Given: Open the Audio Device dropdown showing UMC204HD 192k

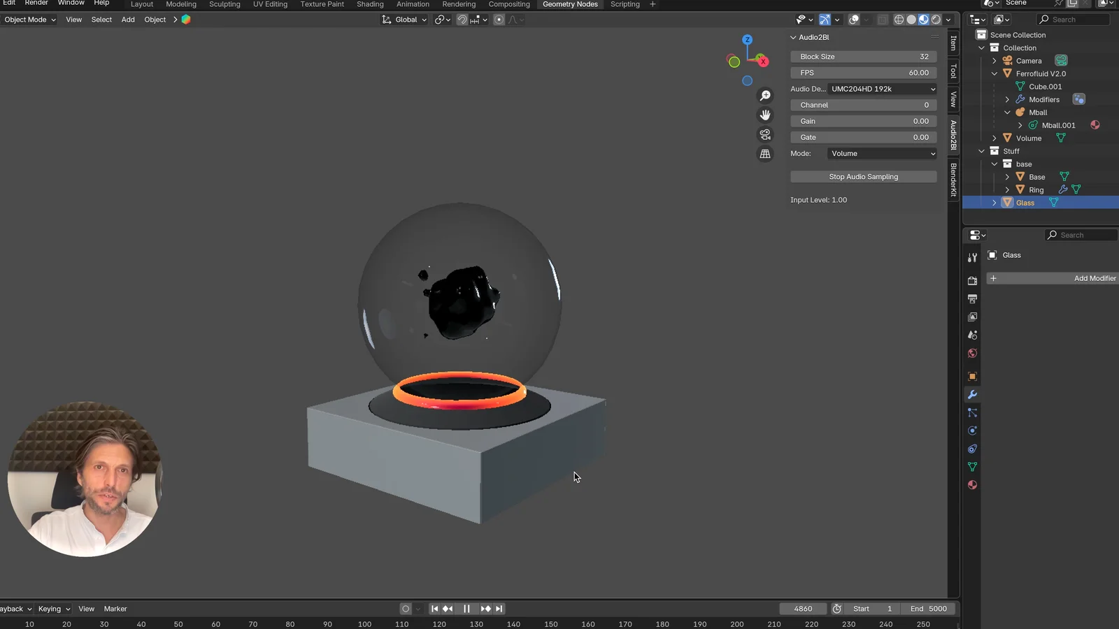Looking at the screenshot, I should point(881,89).
